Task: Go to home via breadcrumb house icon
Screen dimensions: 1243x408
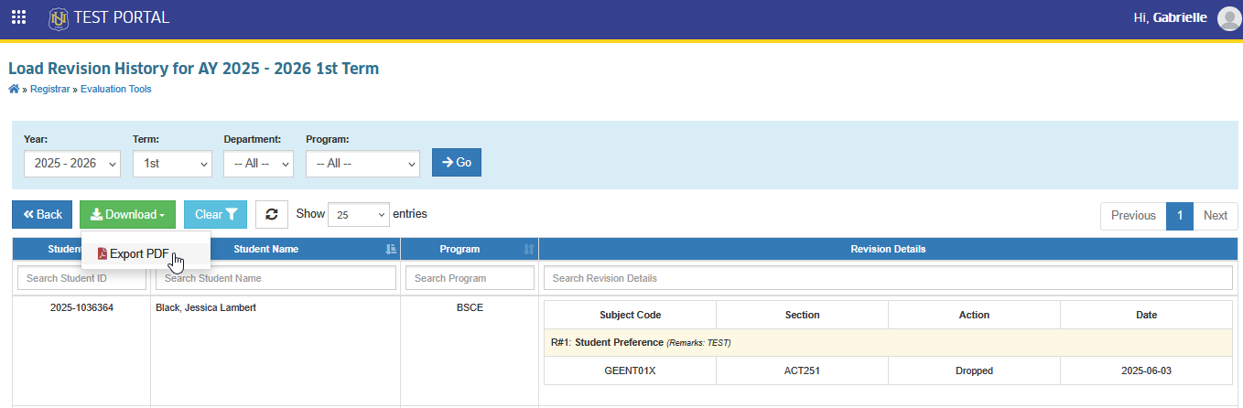Action: 13,89
